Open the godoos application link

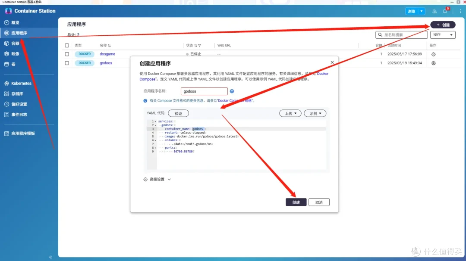[106, 63]
